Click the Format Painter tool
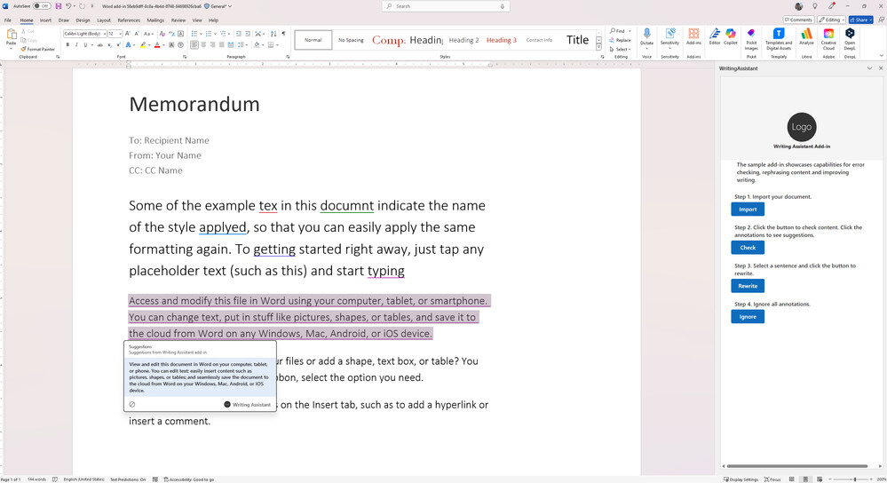 [39, 49]
